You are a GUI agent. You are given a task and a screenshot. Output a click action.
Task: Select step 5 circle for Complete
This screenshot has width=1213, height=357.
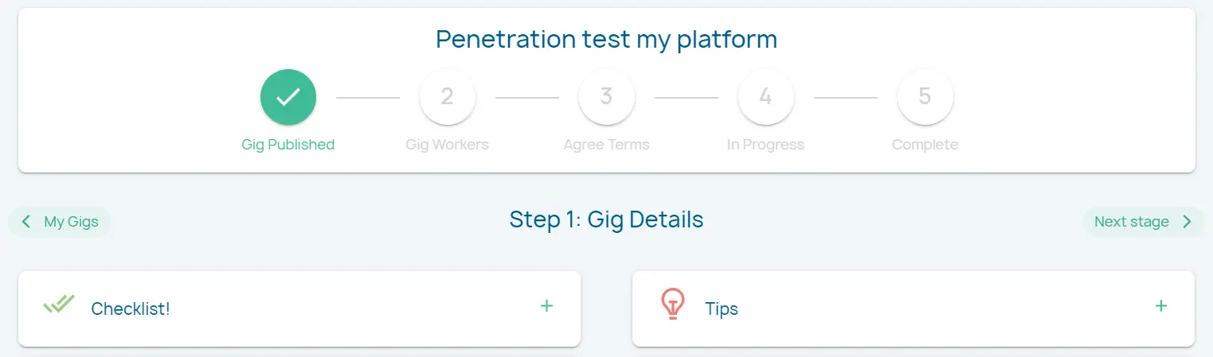925,97
